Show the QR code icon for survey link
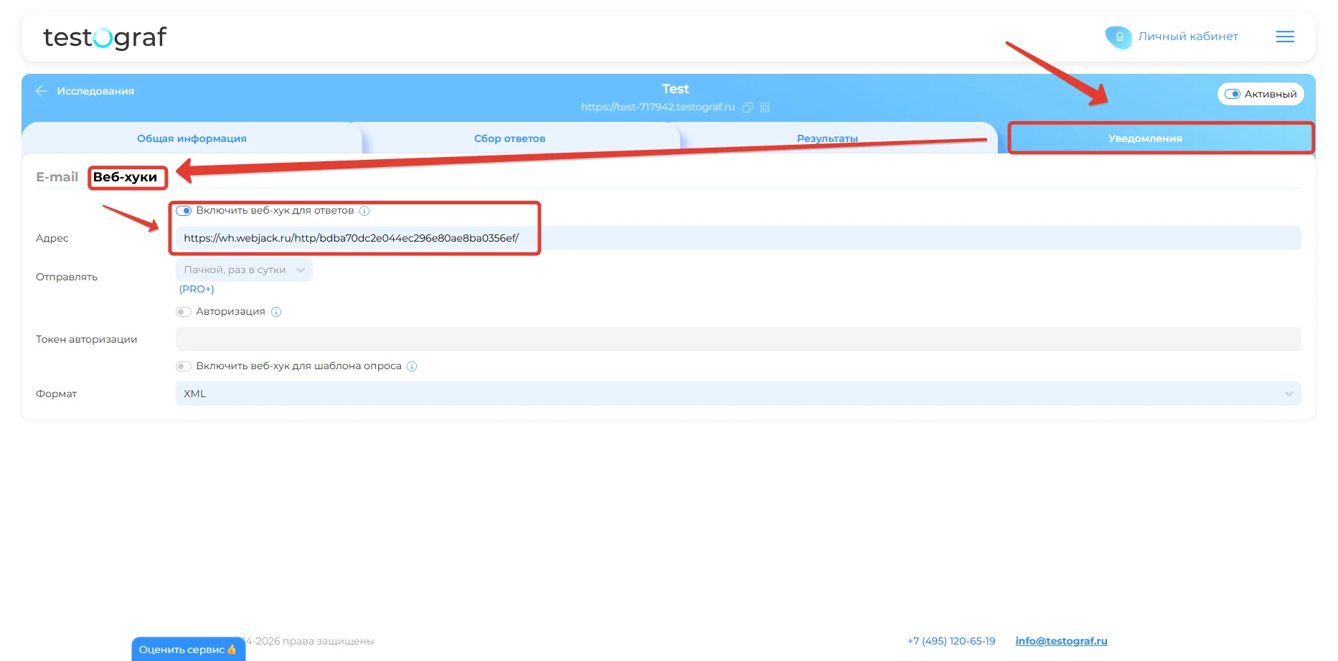This screenshot has width=1338, height=661. pos(765,108)
